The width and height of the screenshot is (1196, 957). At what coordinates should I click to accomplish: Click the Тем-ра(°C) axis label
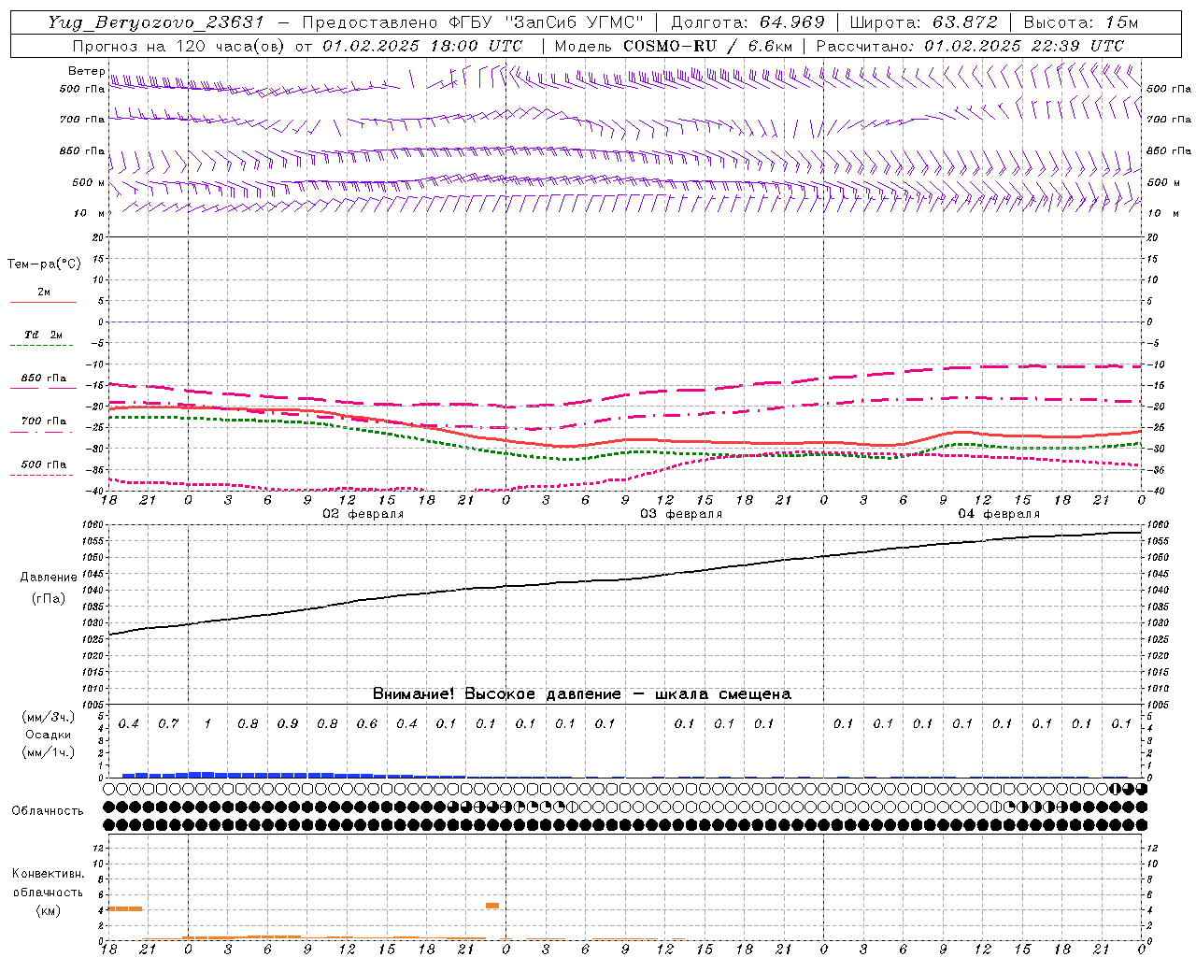(x=44, y=264)
